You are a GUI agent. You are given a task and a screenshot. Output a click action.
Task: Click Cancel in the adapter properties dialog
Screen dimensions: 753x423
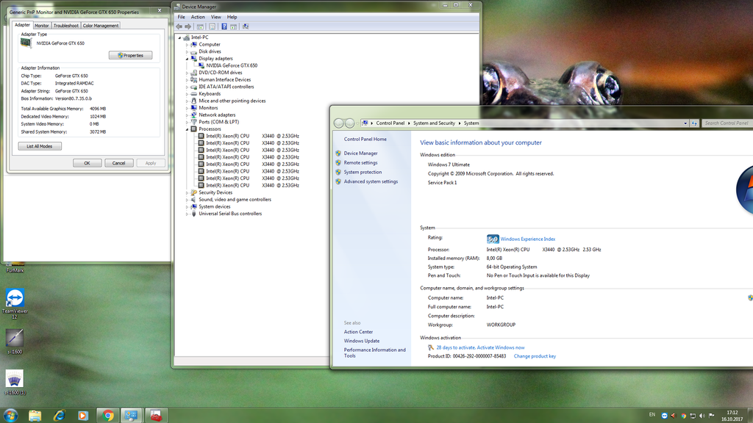[118, 163]
